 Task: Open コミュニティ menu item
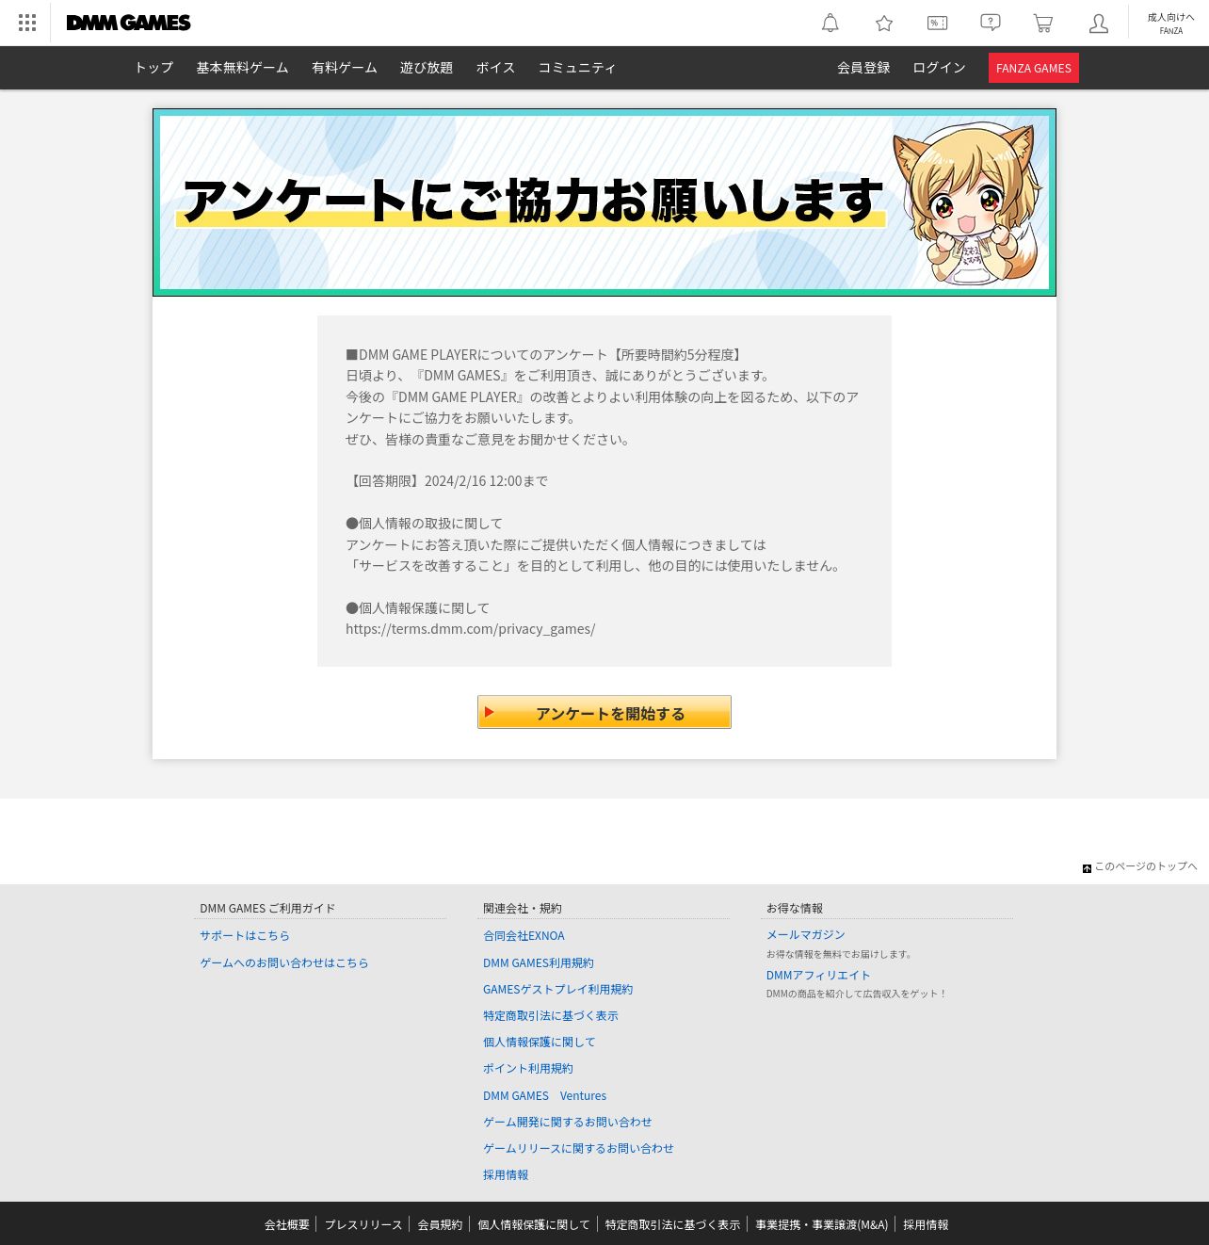point(577,68)
